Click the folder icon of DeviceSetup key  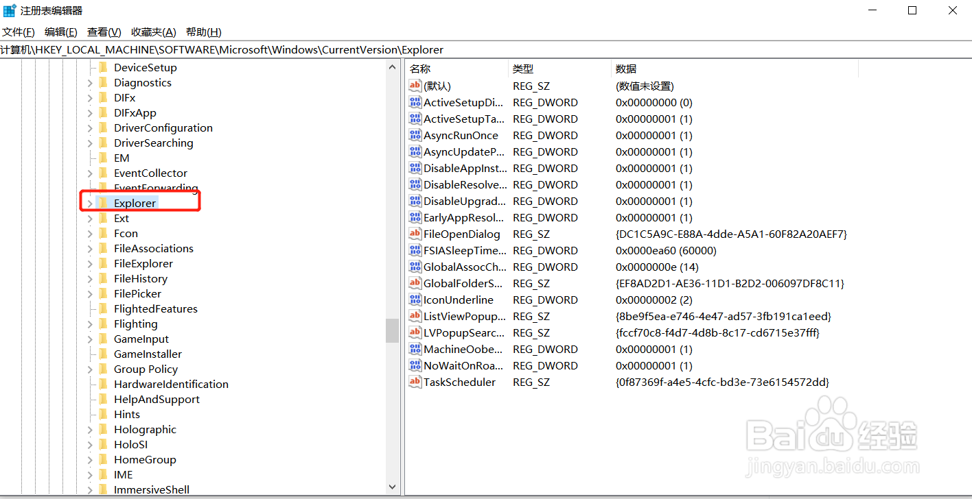(103, 67)
